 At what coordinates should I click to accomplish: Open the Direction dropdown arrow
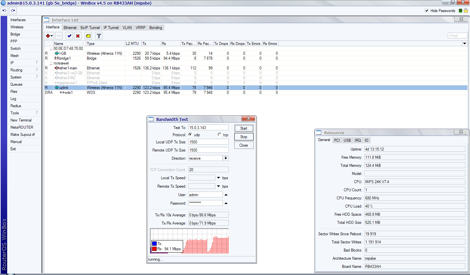pos(226,158)
